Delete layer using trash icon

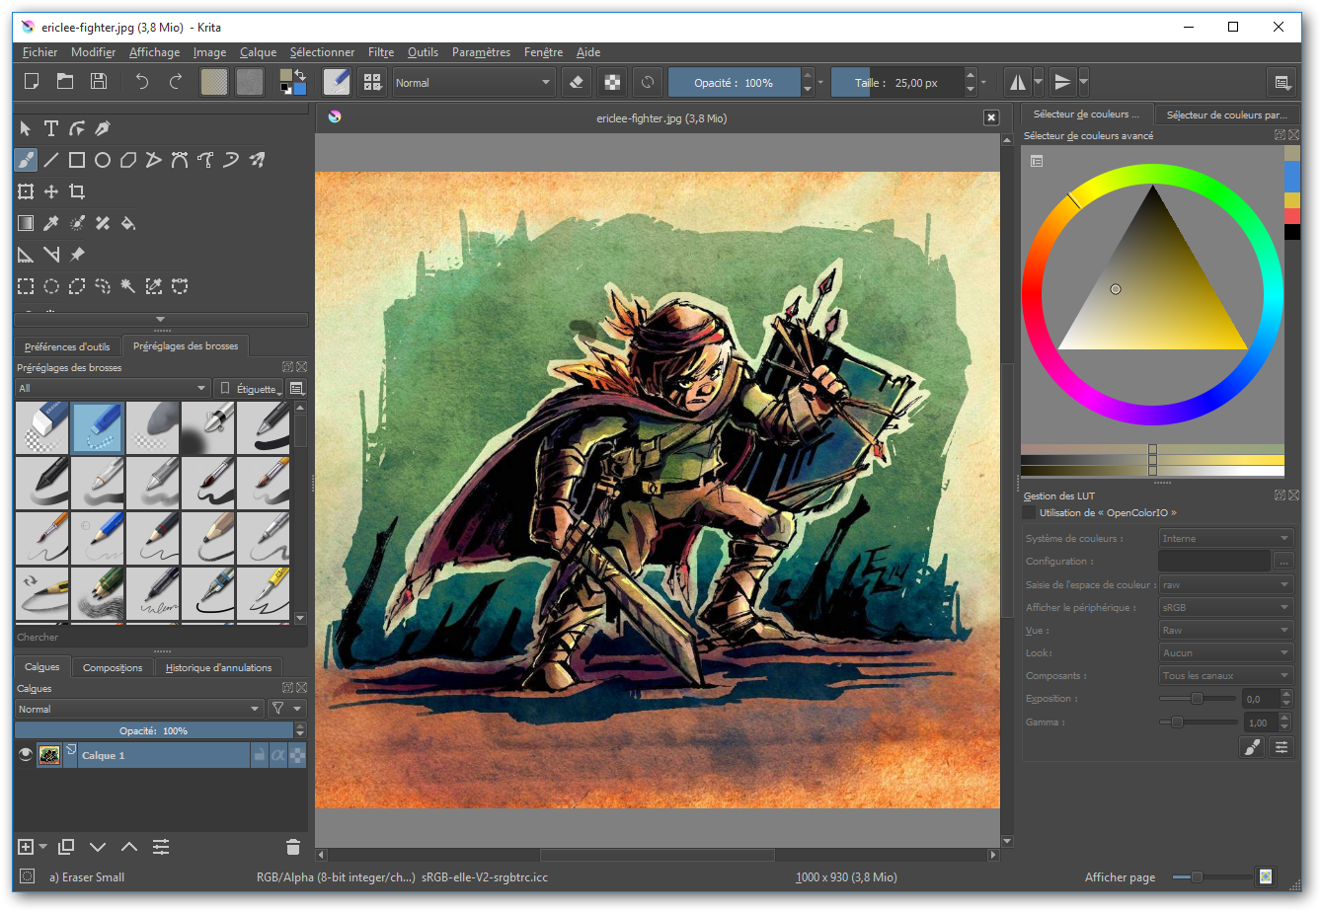click(292, 847)
